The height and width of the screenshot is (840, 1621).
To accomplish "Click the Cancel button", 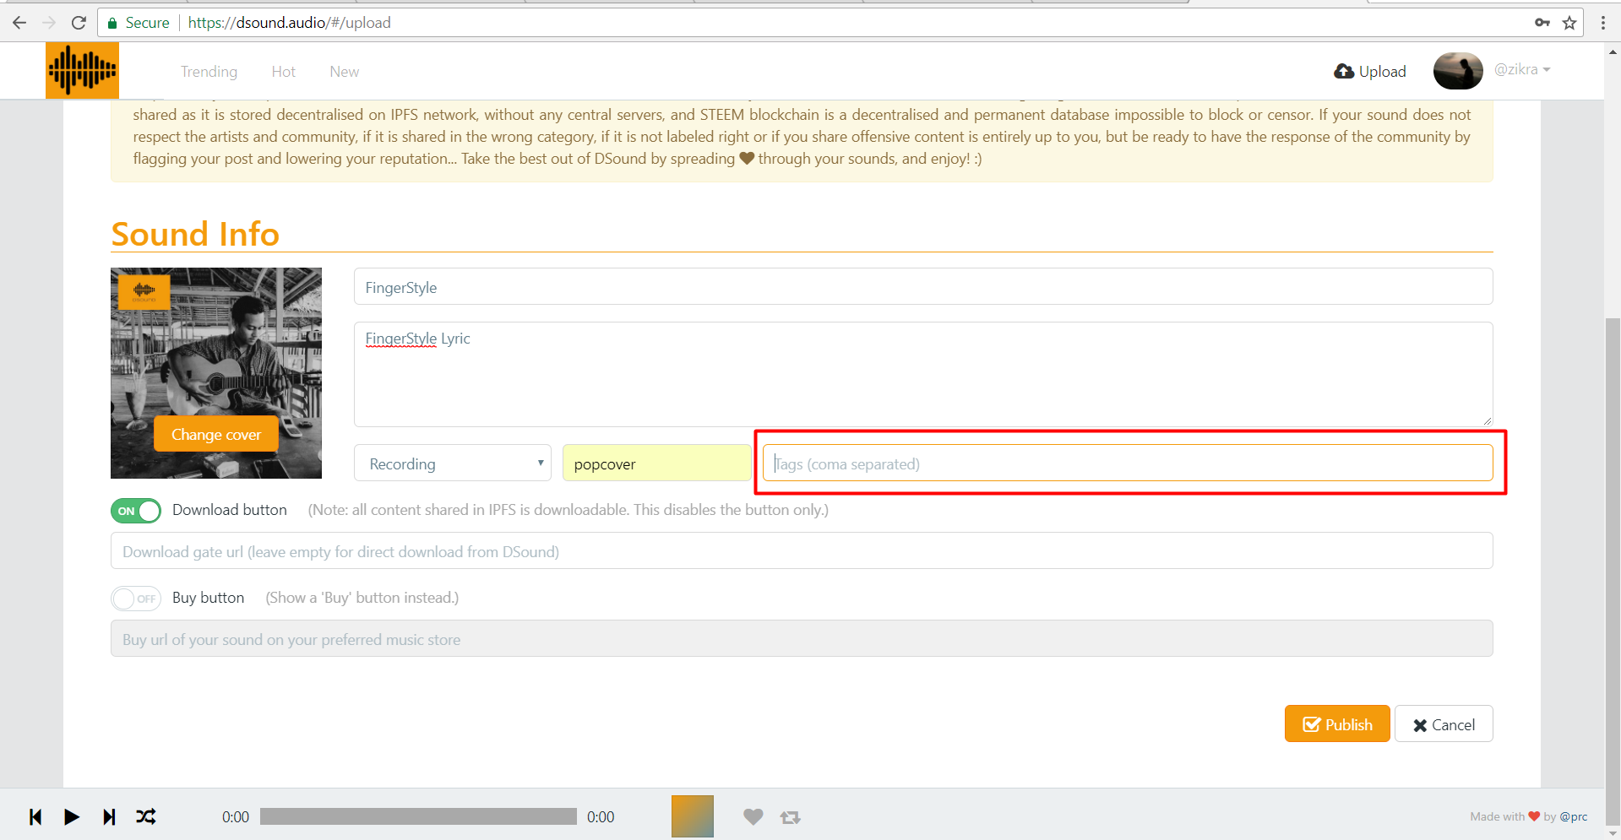I will pos(1444,724).
